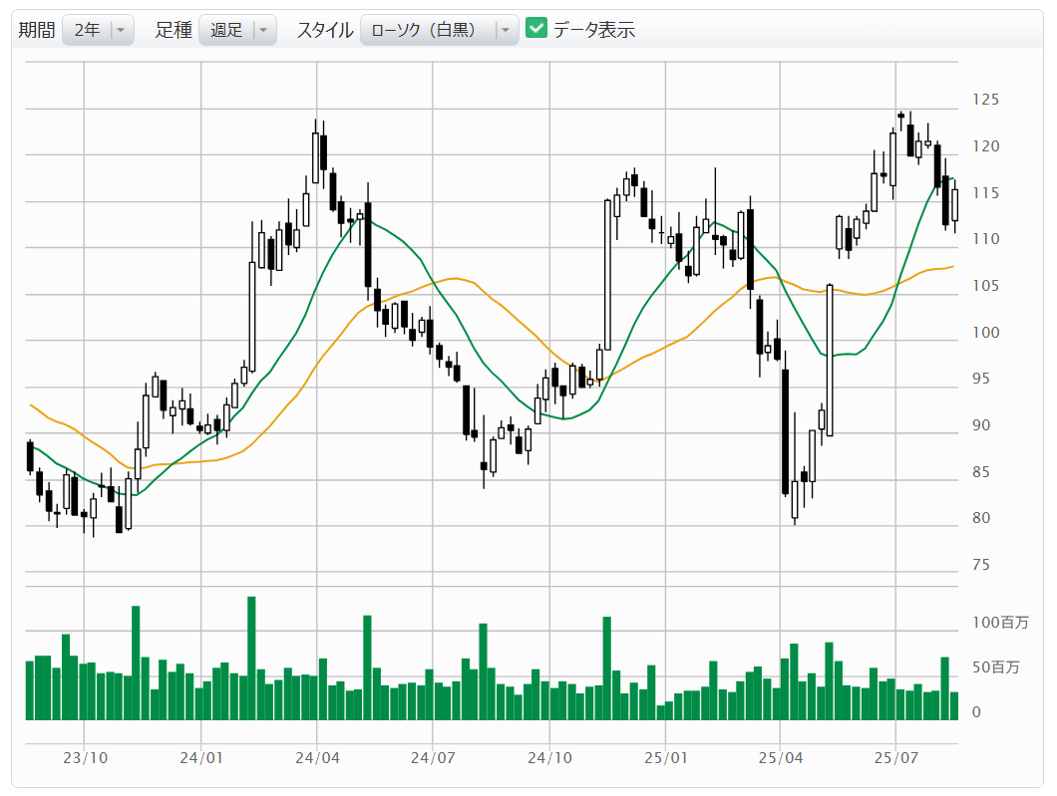Click the long white candle rising past 24/10
The width and height of the screenshot is (1057, 796).
[606, 274]
